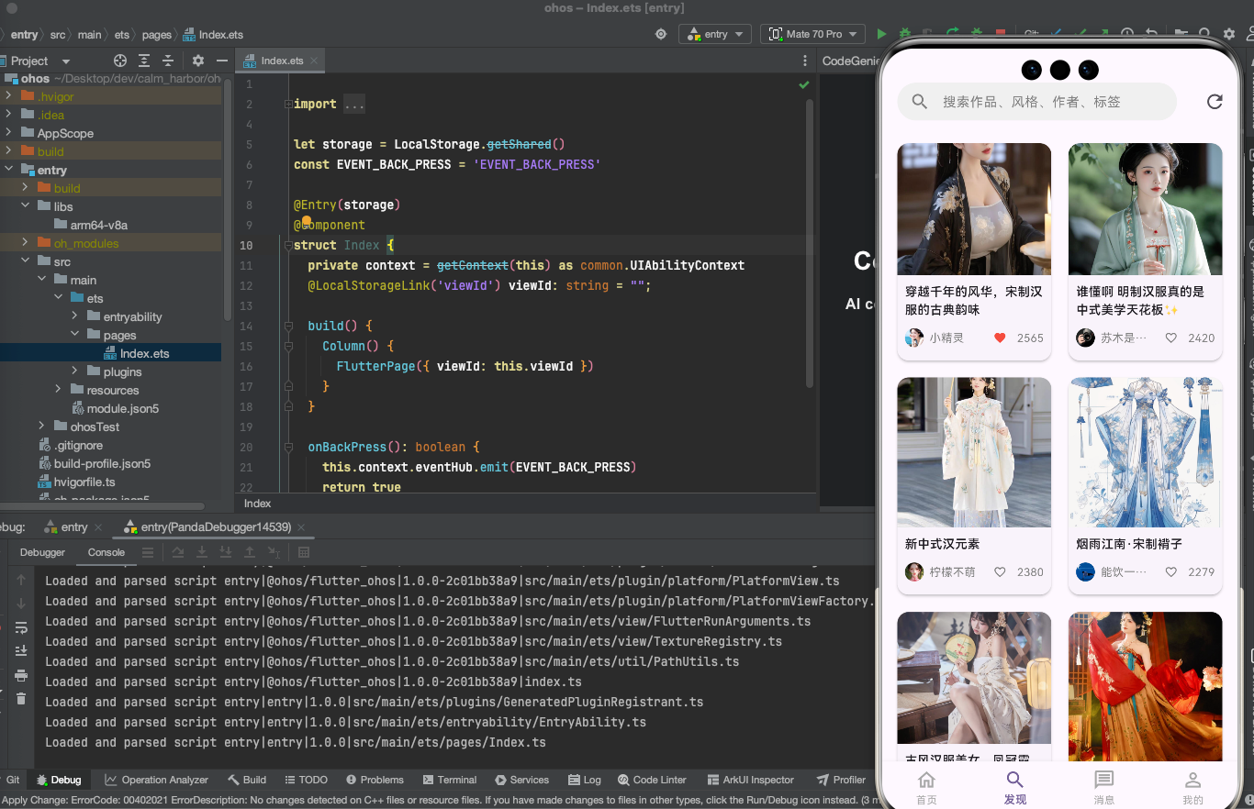
Task: Collapse all nodes in Project panel
Action: pyautogui.click(x=168, y=61)
